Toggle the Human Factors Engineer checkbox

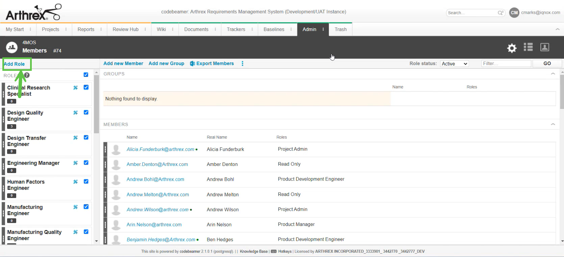coord(86,181)
